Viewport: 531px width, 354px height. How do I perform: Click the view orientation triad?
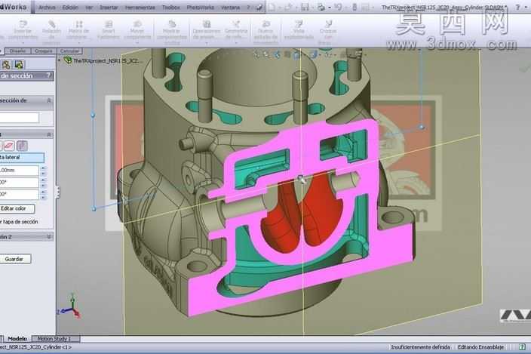[72, 306]
